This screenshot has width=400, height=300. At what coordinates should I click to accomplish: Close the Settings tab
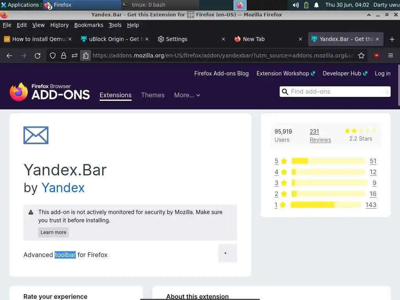[x=223, y=39]
